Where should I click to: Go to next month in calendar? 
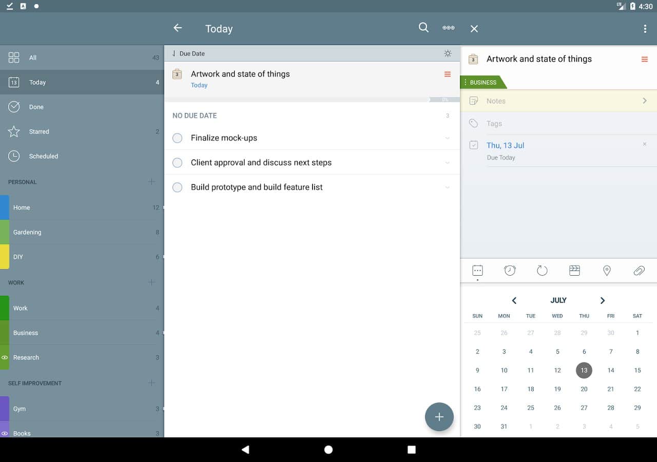pyautogui.click(x=603, y=300)
